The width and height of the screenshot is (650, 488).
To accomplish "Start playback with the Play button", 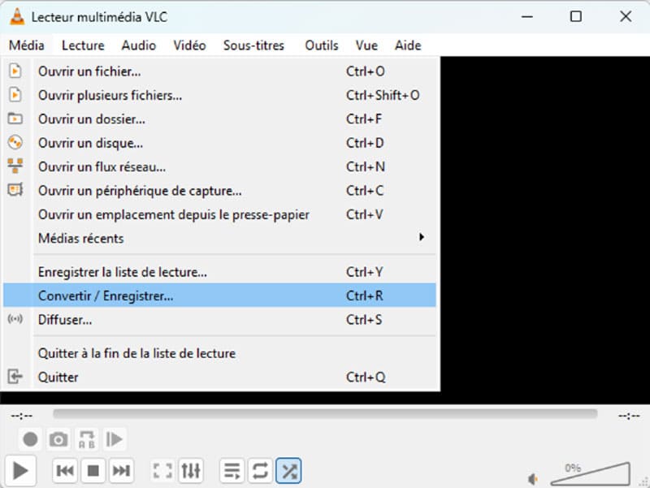I will pyautogui.click(x=19, y=471).
